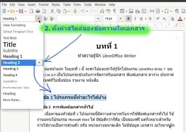Image resolution: width=186 pixels, height=132 pixels.
Task: Click the Insert Chart icon
Action: click(137, 11)
